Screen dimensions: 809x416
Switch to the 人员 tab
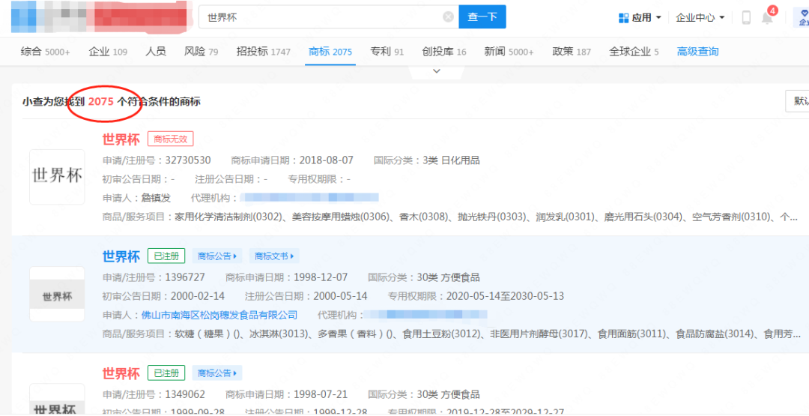pyautogui.click(x=155, y=52)
